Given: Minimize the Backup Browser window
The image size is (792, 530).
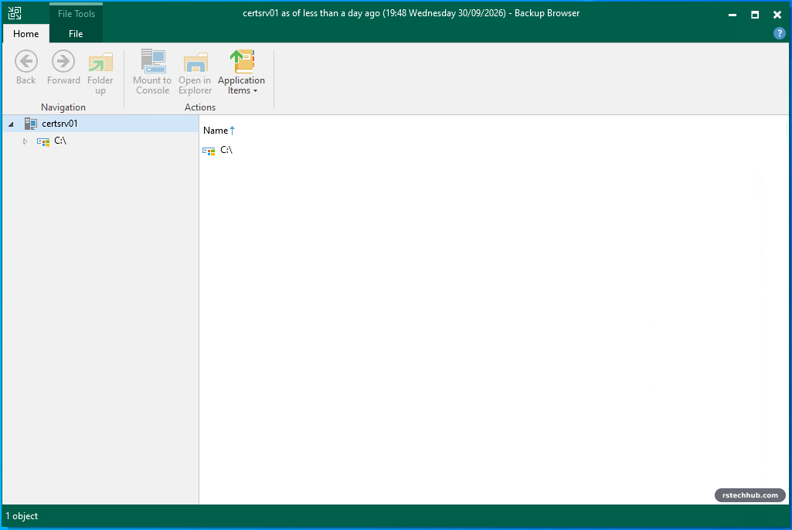Looking at the screenshot, I should [x=733, y=15].
